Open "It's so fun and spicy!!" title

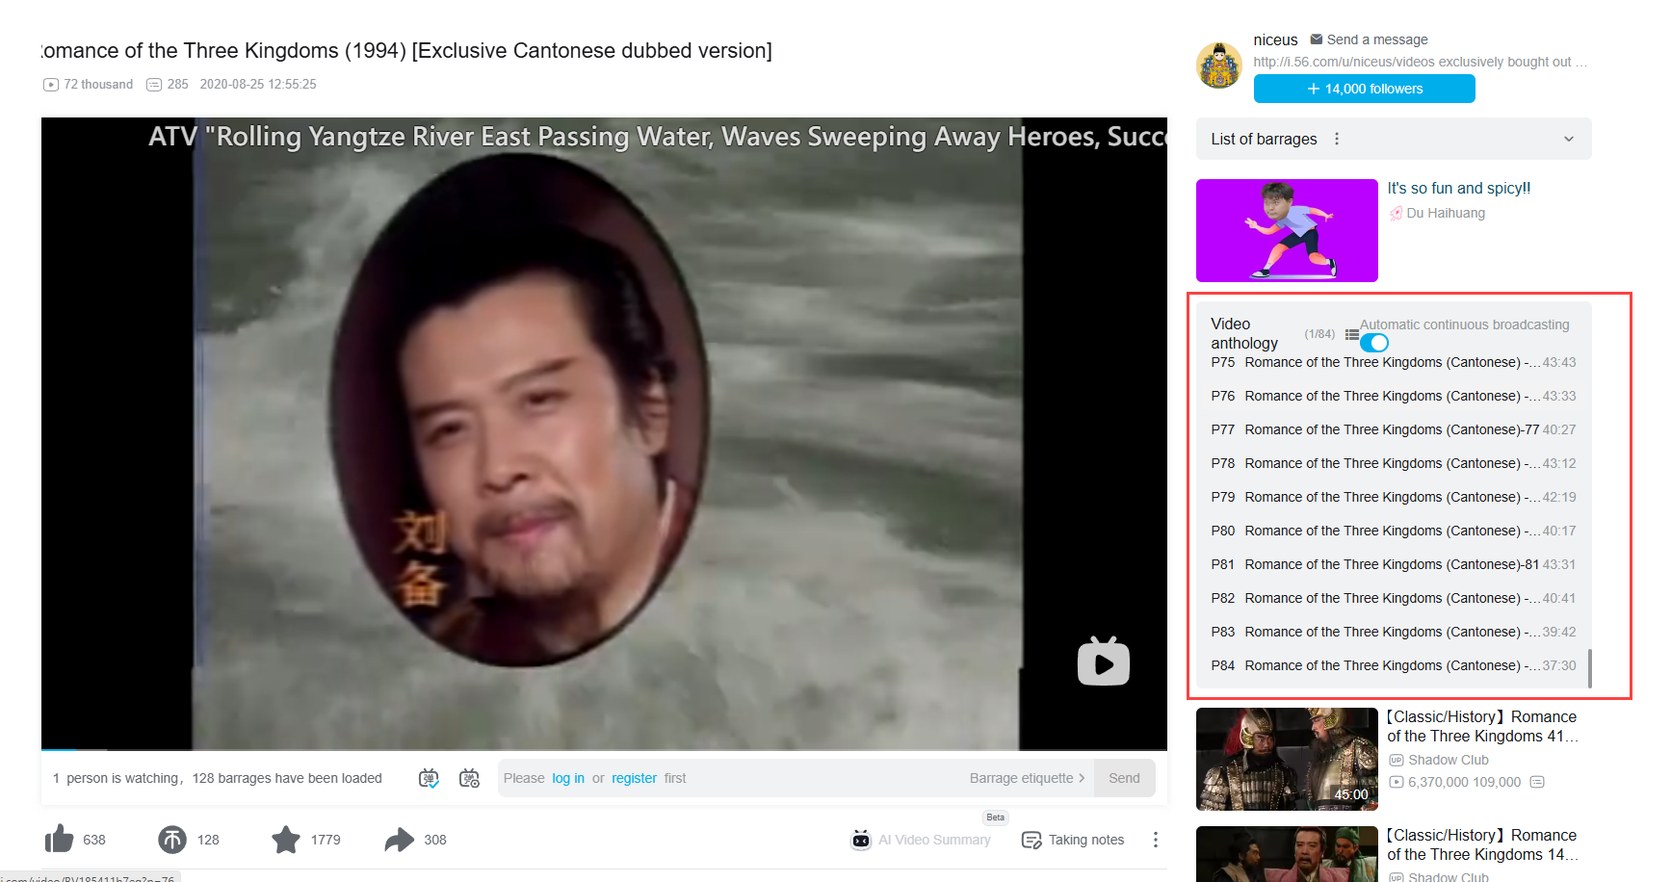tap(1458, 189)
